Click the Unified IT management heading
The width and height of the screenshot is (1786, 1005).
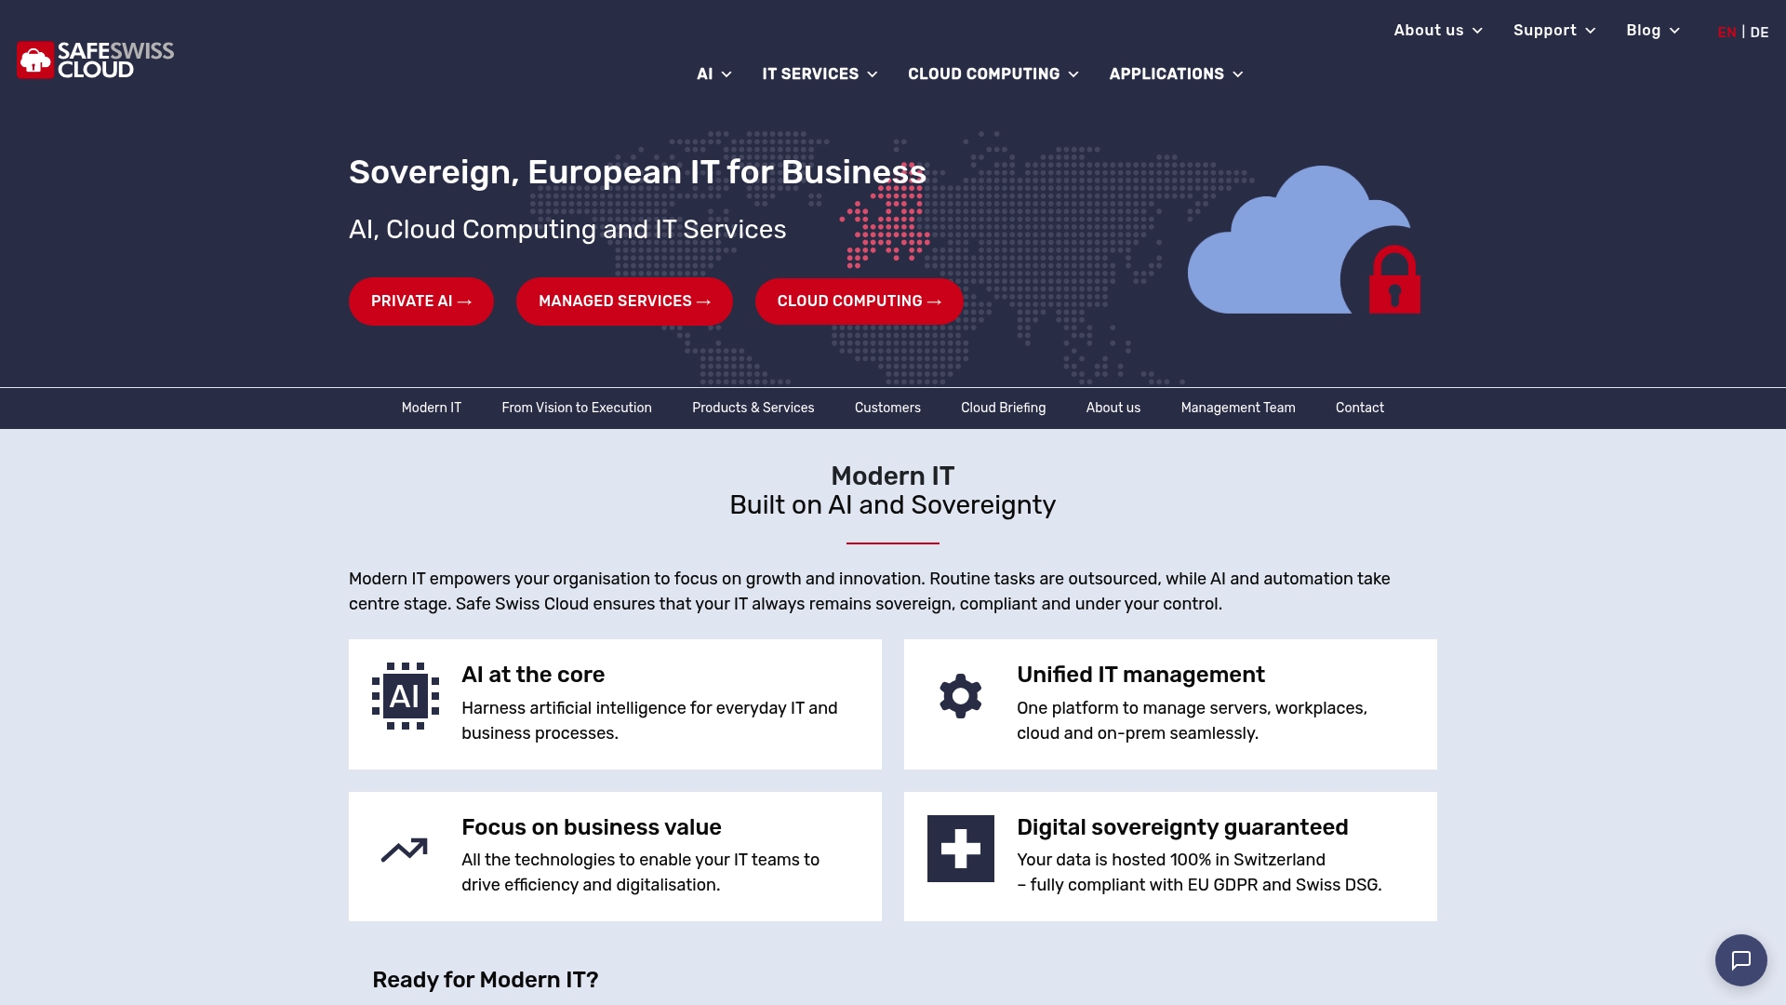(1140, 675)
